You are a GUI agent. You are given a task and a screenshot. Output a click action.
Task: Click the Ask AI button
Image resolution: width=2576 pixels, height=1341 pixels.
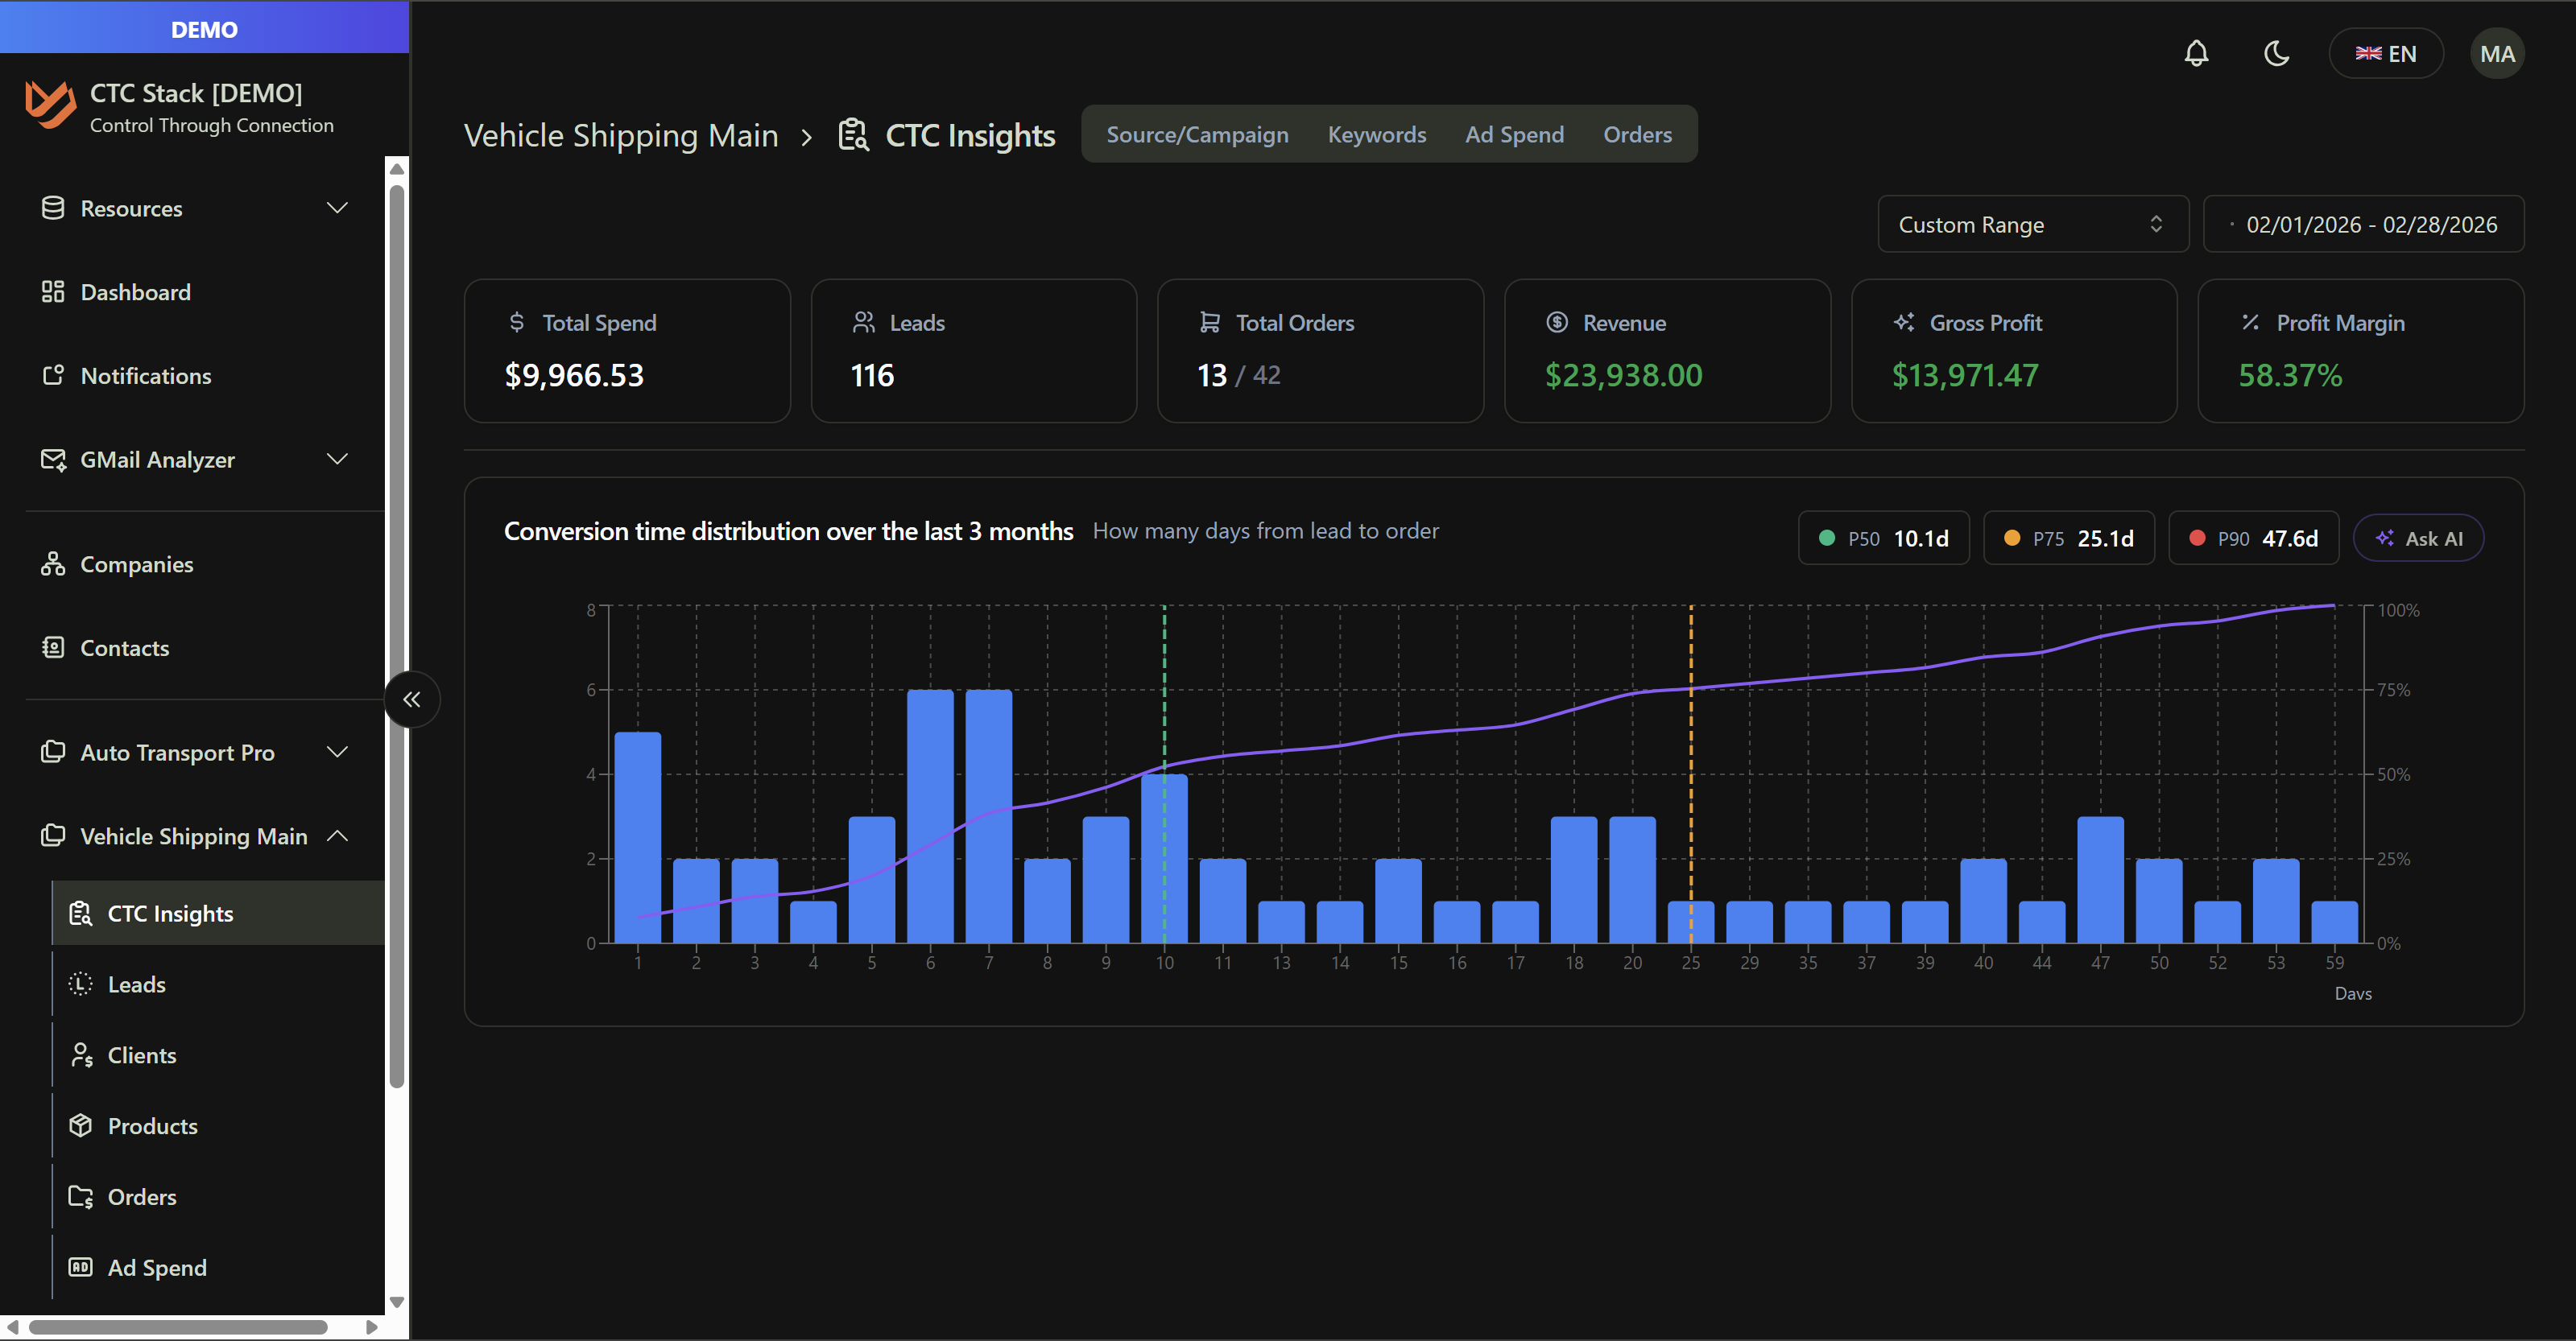coord(2418,538)
